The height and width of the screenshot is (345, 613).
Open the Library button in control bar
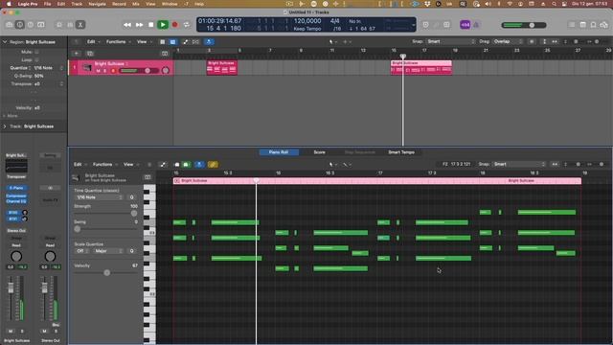[10, 25]
